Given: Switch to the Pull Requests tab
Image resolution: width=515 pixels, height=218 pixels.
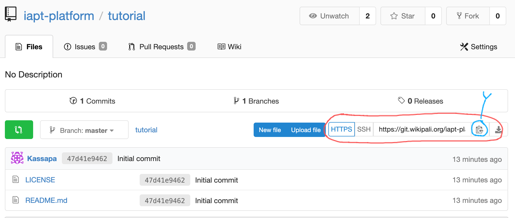Looking at the screenshot, I should tap(161, 47).
